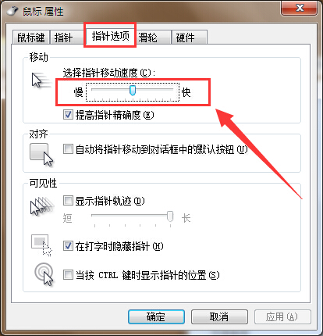Click the snap-to default button icon
323x336 pixels.
(x=41, y=155)
